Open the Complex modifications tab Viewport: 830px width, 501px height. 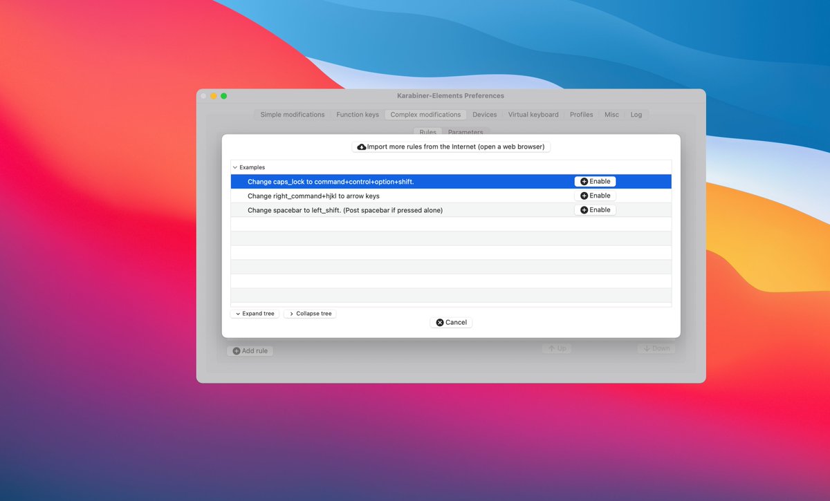tap(425, 115)
